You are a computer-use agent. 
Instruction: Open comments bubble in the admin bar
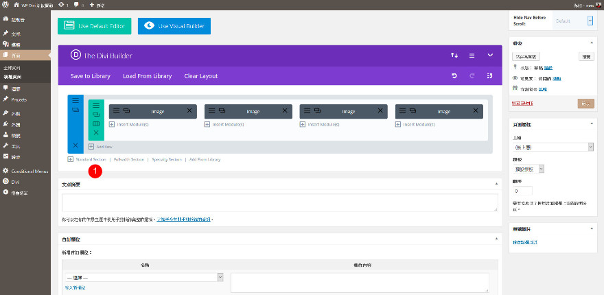76,5
